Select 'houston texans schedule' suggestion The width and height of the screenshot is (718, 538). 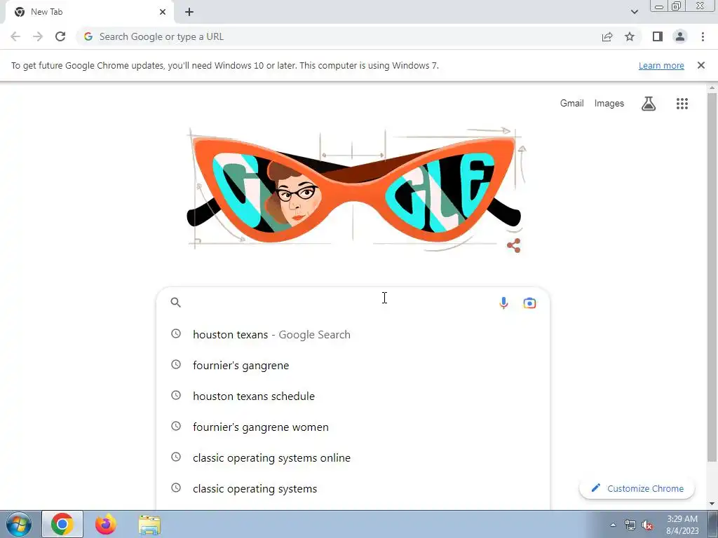click(353, 396)
